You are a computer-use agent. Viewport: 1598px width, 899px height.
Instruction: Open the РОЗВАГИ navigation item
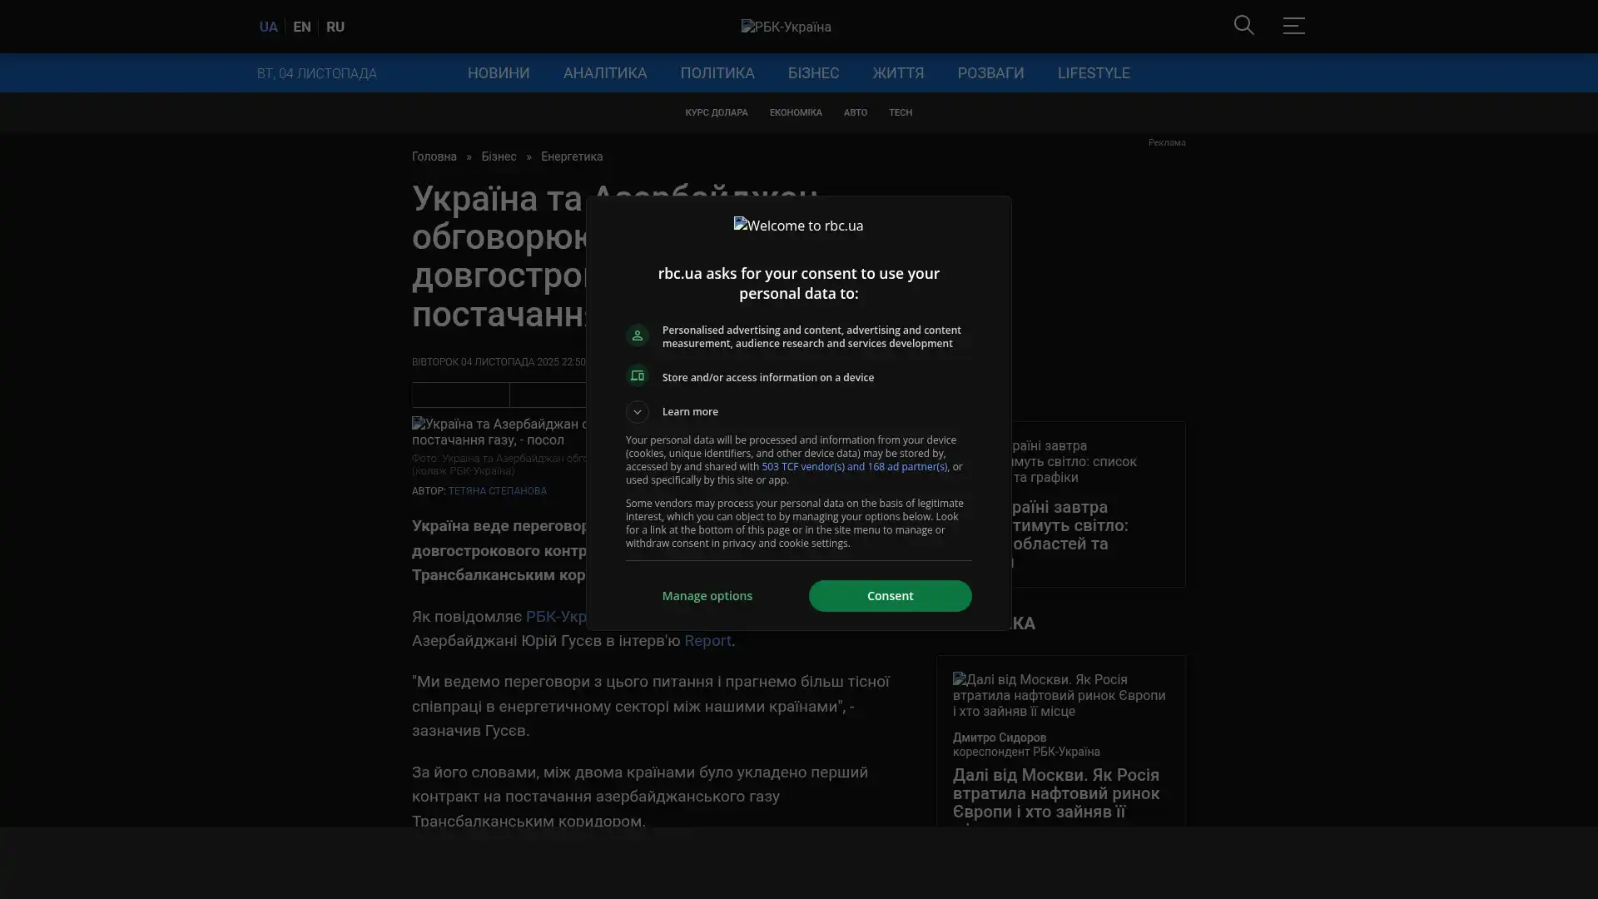click(x=990, y=73)
